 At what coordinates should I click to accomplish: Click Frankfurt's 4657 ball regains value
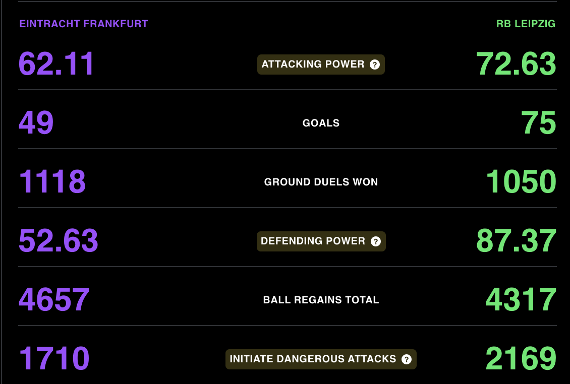(54, 300)
